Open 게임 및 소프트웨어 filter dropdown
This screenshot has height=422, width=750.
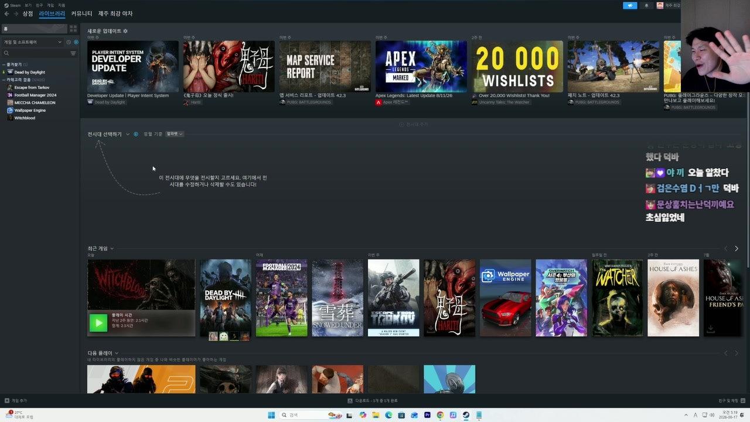coord(32,42)
